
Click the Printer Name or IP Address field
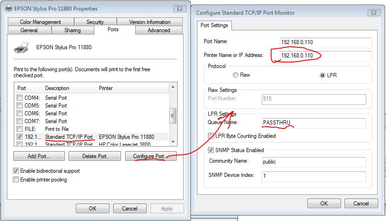pyautogui.click(x=326, y=56)
